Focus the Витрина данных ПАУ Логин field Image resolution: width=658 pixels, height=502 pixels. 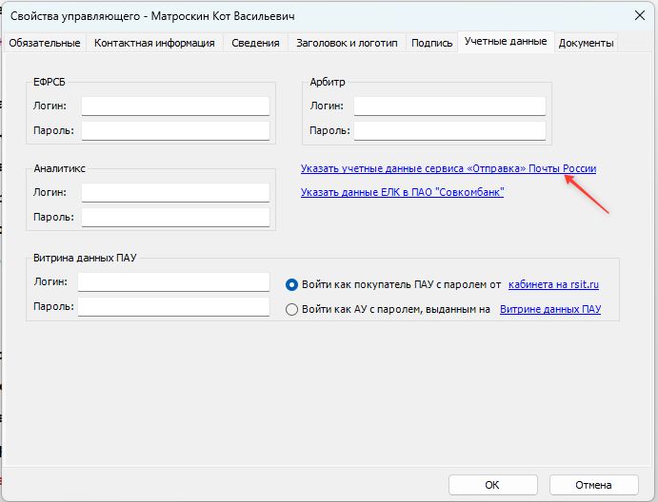click(x=173, y=282)
